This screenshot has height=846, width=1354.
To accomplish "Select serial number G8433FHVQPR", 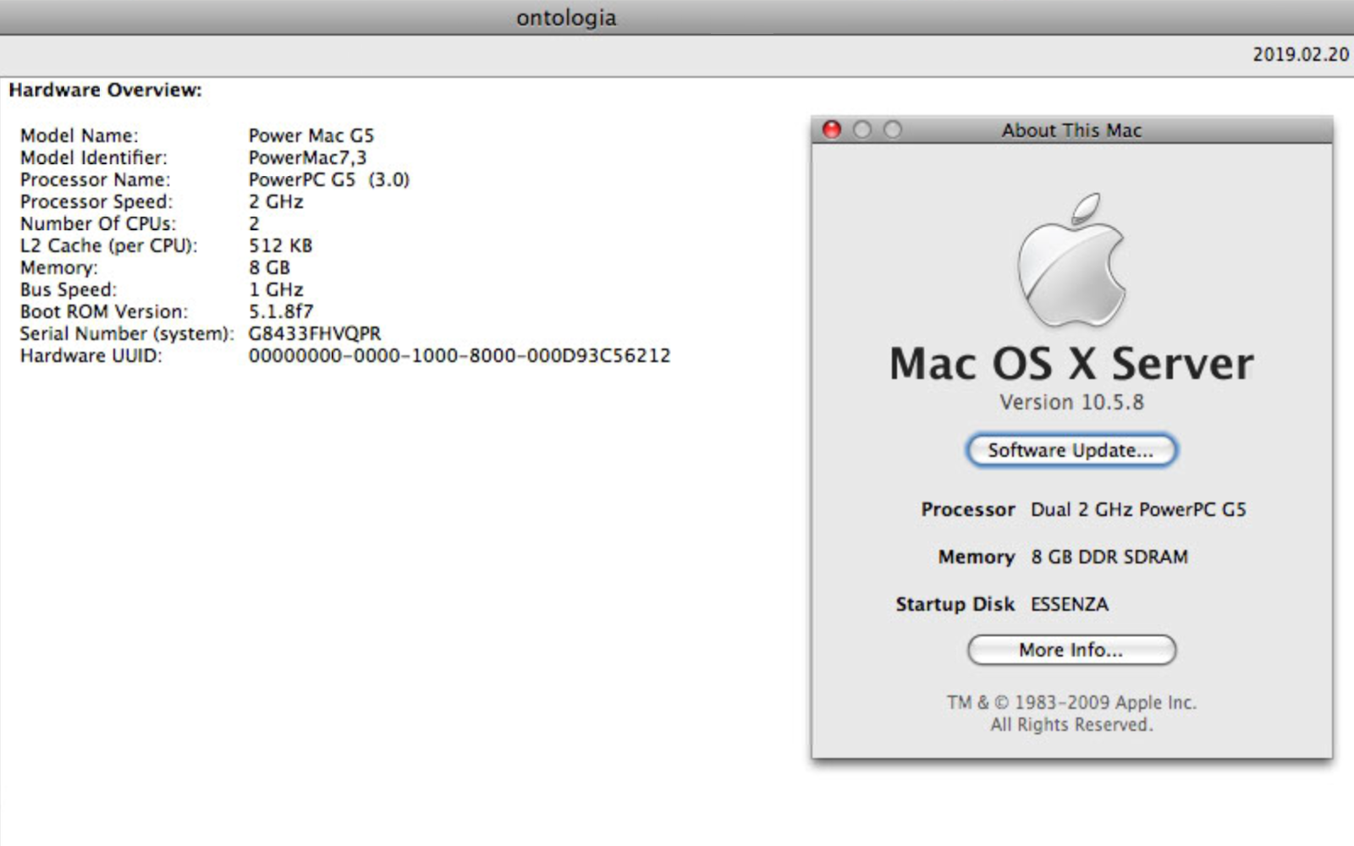I will click(x=315, y=333).
